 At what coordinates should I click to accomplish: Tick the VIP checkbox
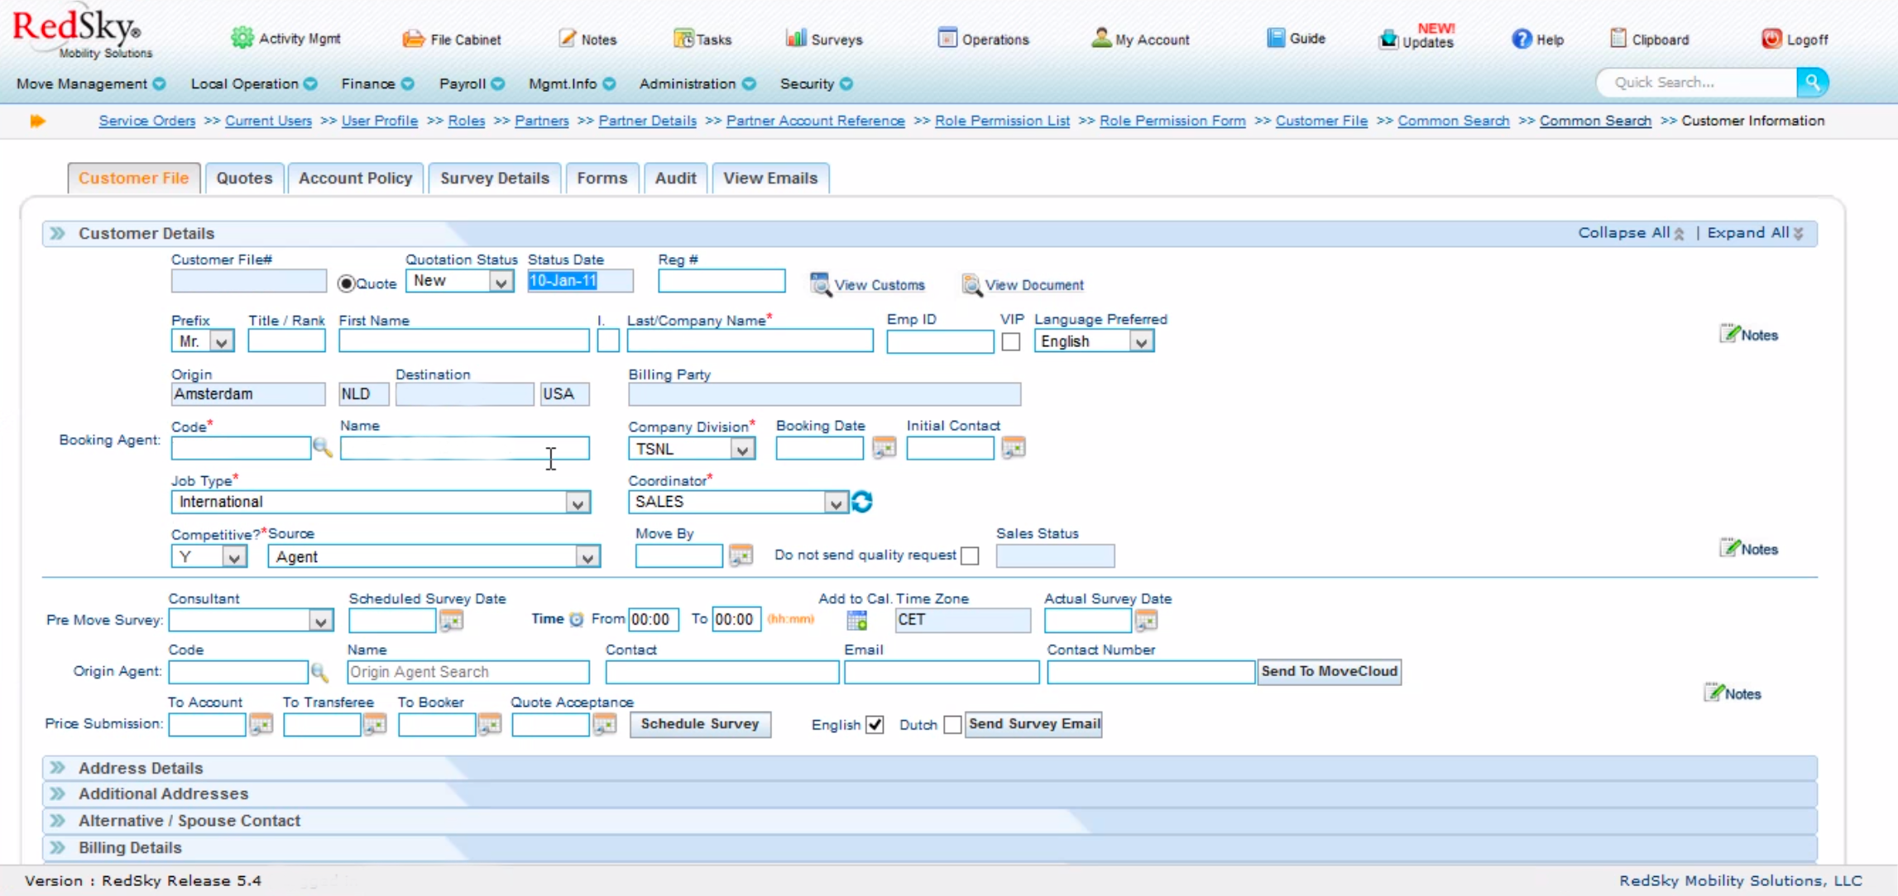[1010, 341]
